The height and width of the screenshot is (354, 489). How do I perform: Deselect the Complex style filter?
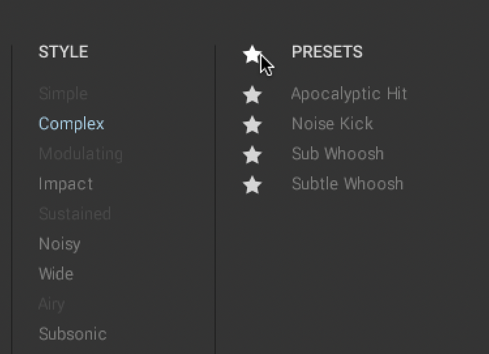click(71, 123)
